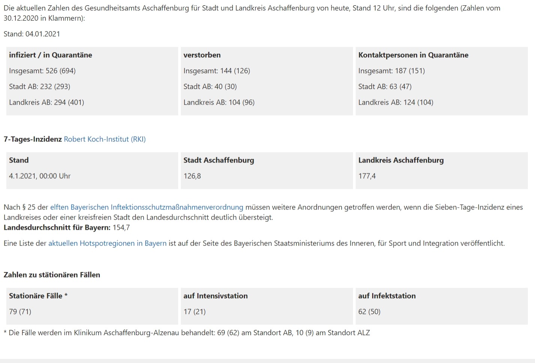Screen dimensions: 535x363
Task: Click the "auf Infektstation" value 62 (50)
Action: 369,312
